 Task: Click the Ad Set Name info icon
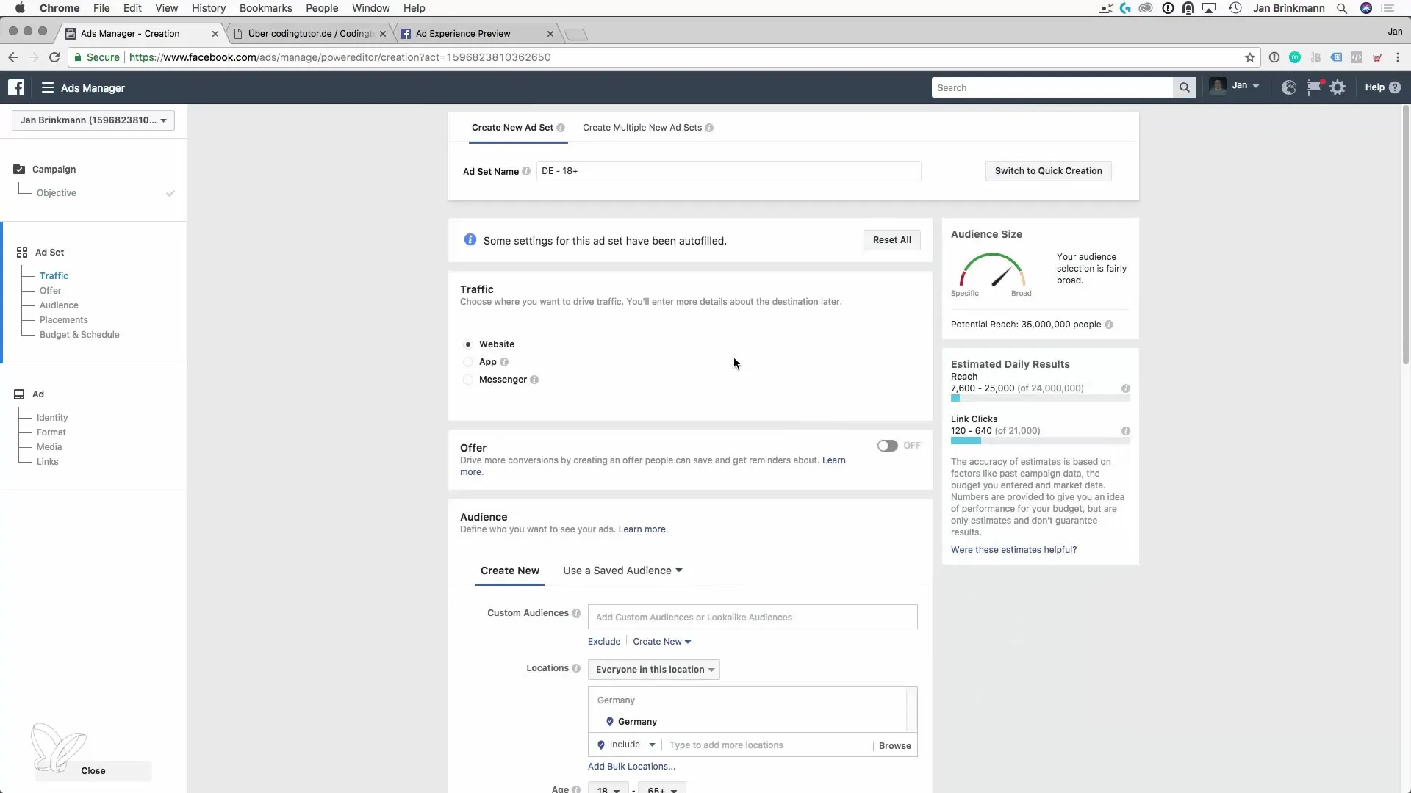click(526, 172)
